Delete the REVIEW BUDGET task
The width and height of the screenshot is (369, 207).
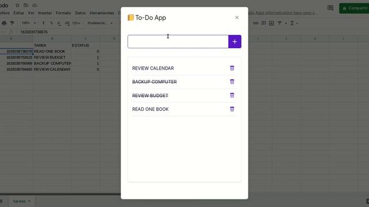(x=232, y=95)
